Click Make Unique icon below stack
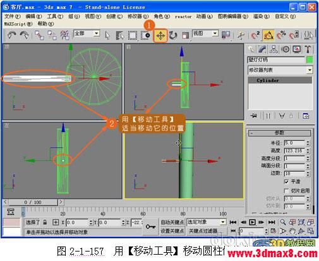 click(282, 116)
